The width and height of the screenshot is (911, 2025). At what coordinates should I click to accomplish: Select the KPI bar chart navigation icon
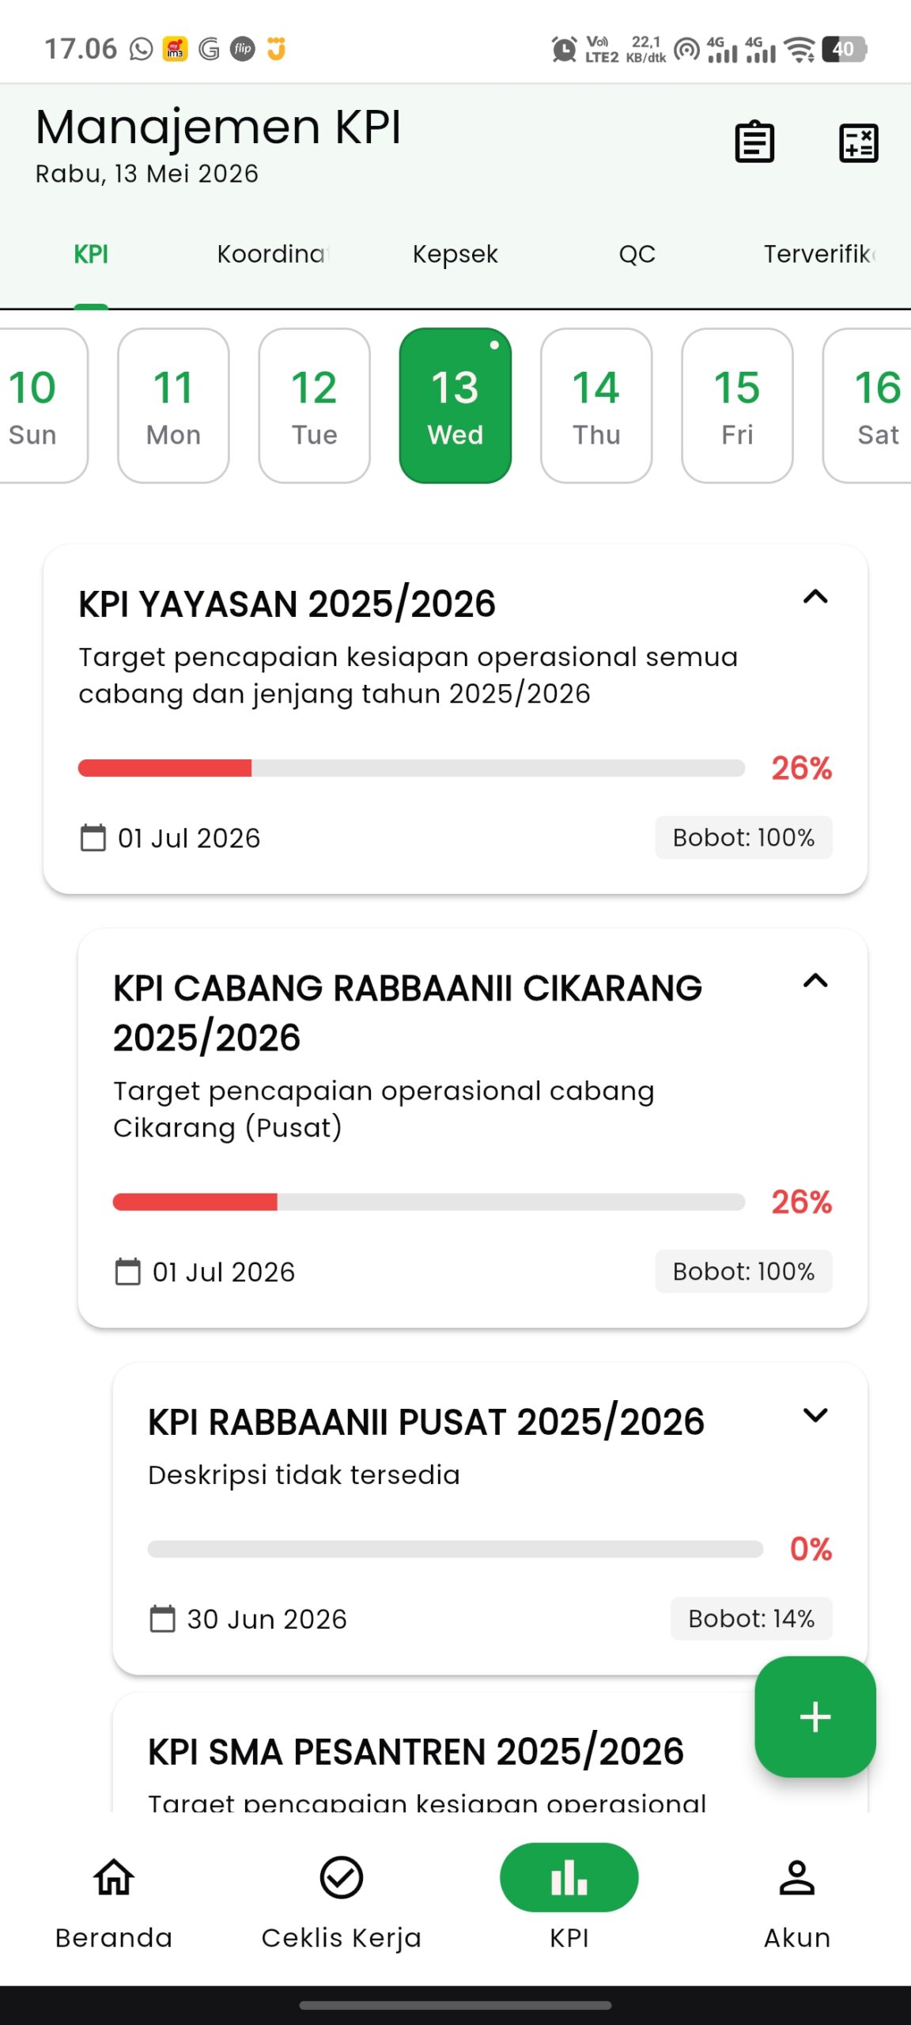[569, 1878]
